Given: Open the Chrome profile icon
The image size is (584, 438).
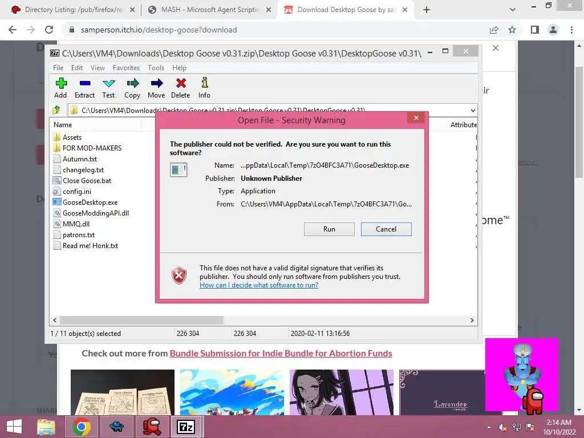Looking at the screenshot, I should 553,30.
